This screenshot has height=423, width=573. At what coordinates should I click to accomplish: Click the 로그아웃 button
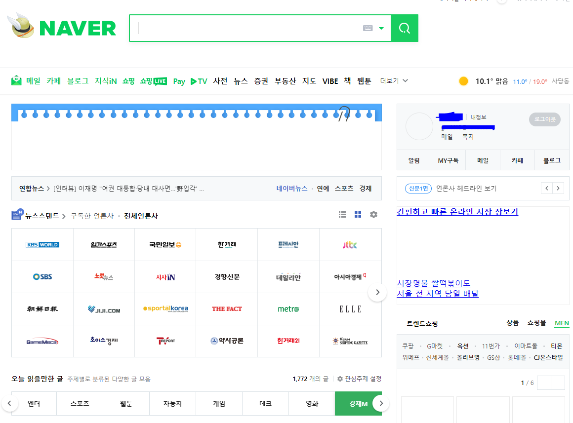coord(544,119)
